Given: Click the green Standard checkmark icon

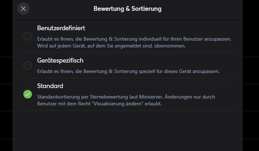Looking at the screenshot, I should point(28,94).
